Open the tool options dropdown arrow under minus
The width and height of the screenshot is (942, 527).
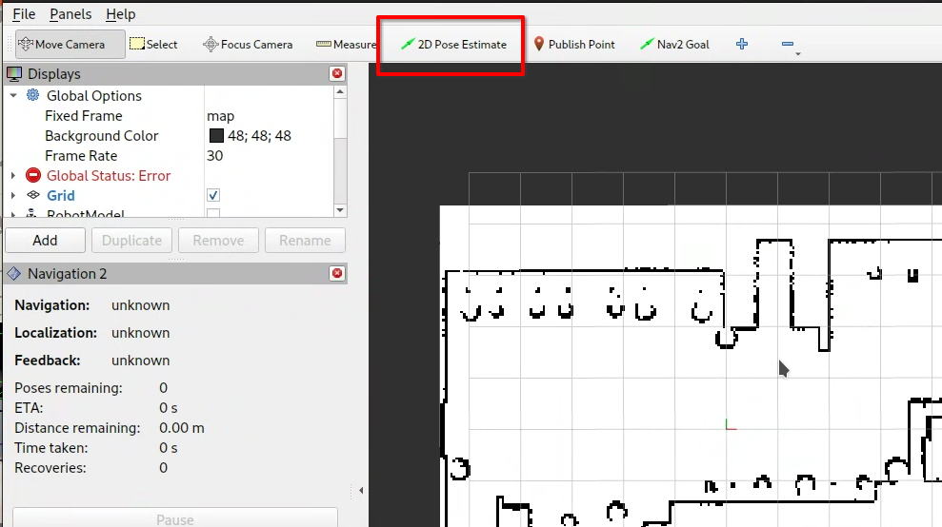coord(798,54)
